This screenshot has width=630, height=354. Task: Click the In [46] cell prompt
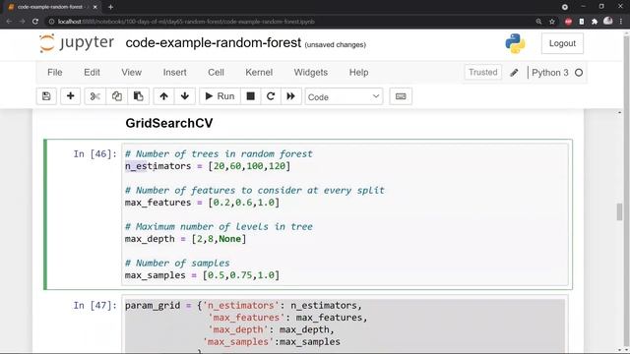pyautogui.click(x=94, y=154)
